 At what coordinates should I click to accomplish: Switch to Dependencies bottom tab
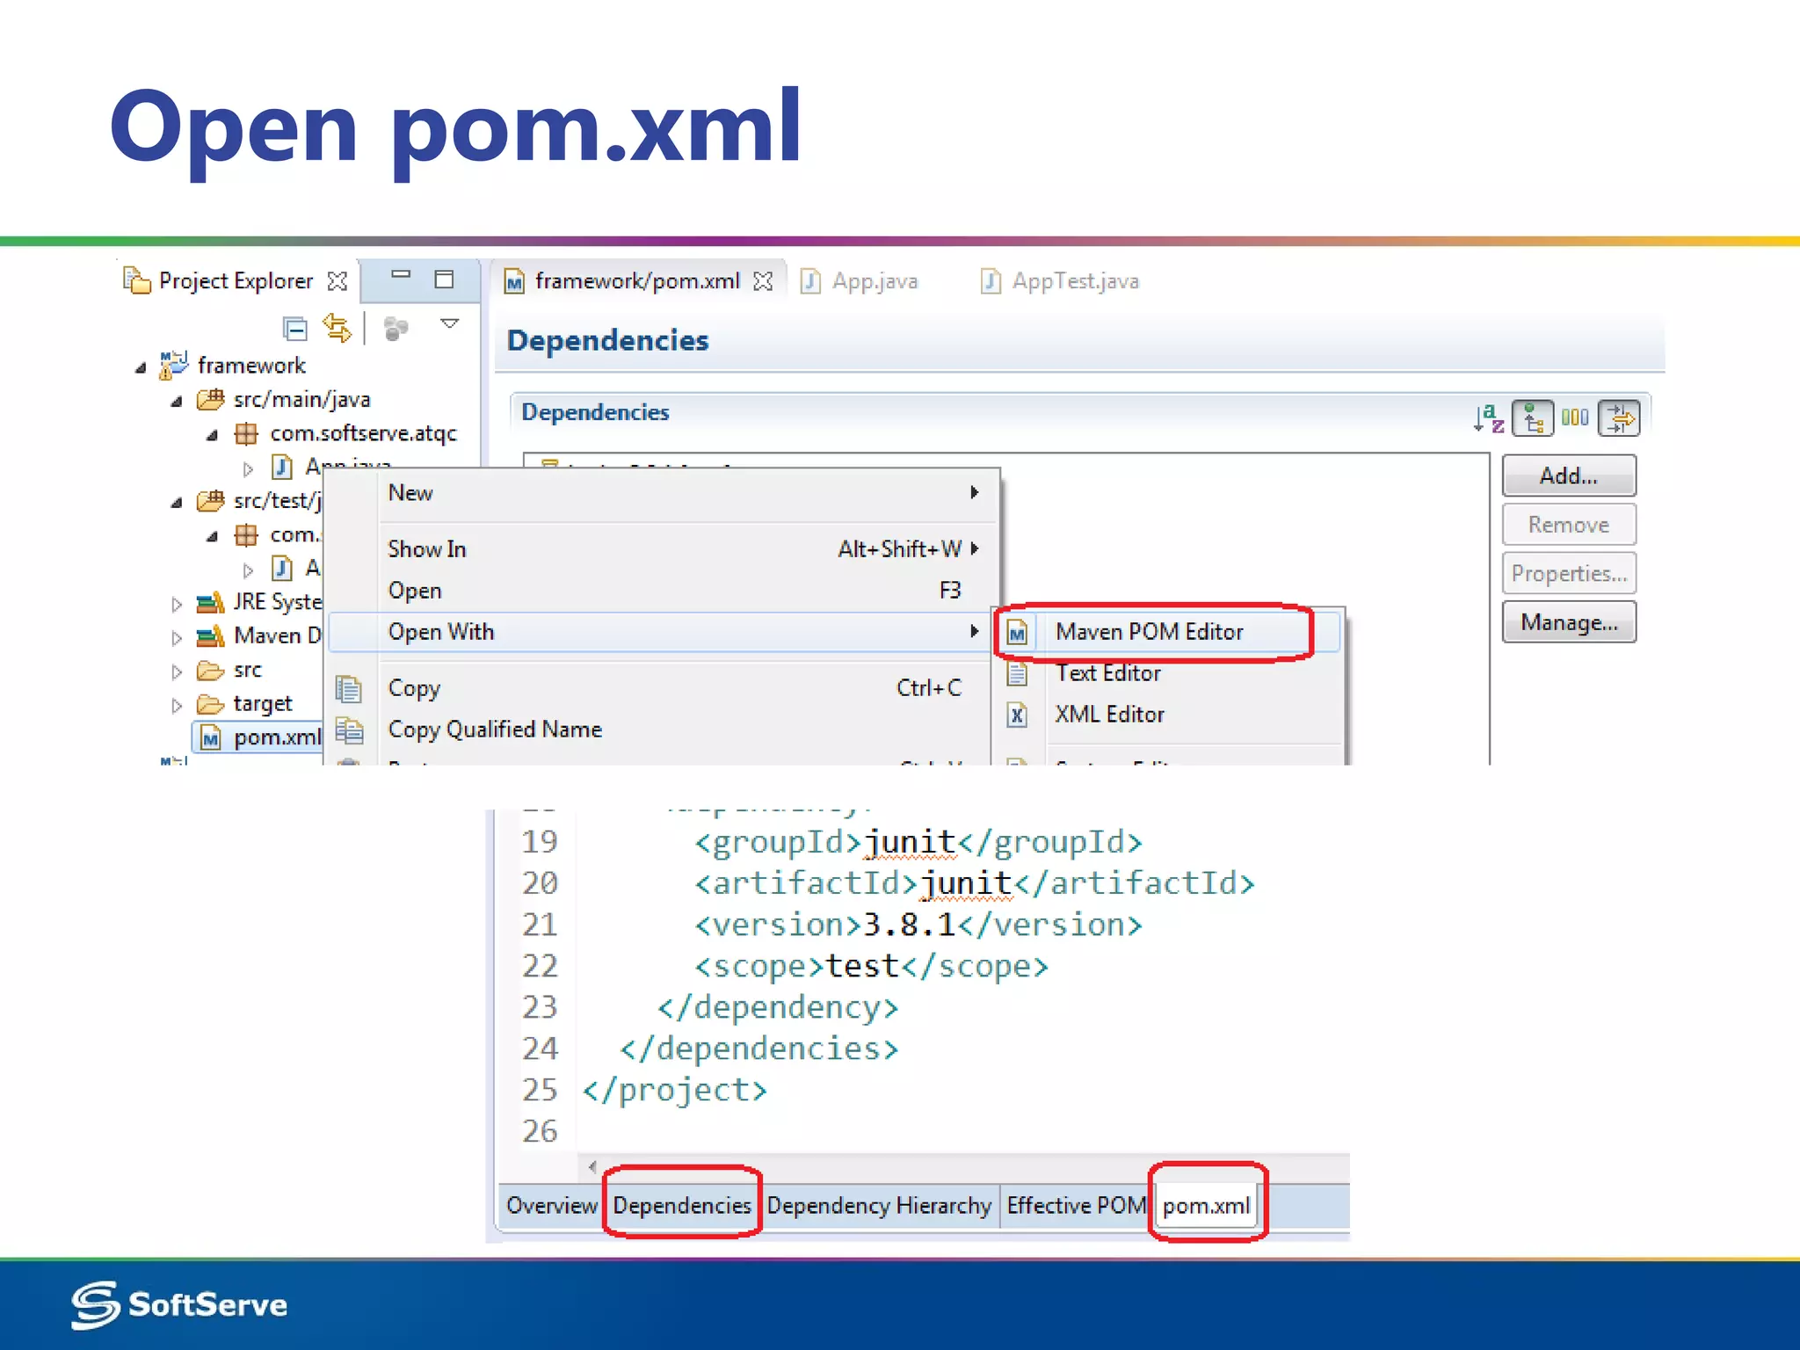682,1205
